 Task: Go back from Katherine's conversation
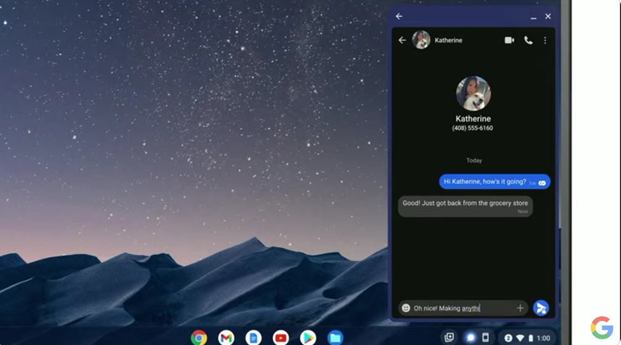pos(402,41)
